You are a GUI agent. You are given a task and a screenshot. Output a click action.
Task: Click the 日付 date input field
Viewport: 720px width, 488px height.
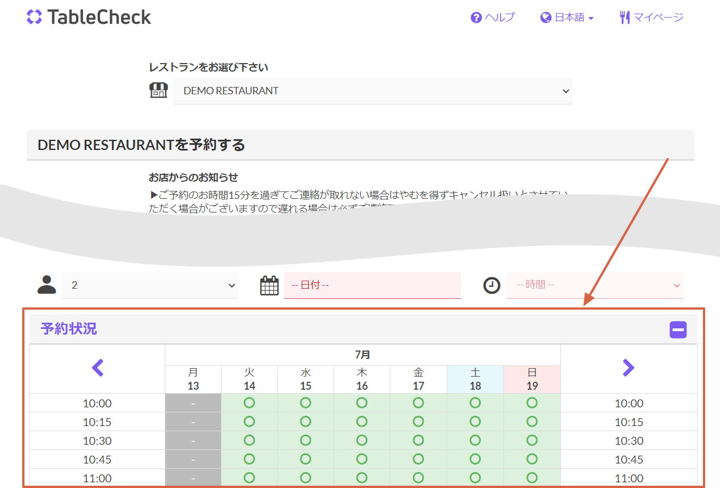click(372, 285)
